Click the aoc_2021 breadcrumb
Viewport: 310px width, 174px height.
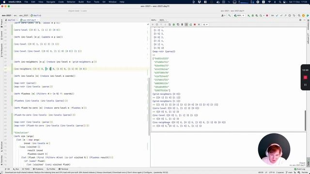coord(24,15)
